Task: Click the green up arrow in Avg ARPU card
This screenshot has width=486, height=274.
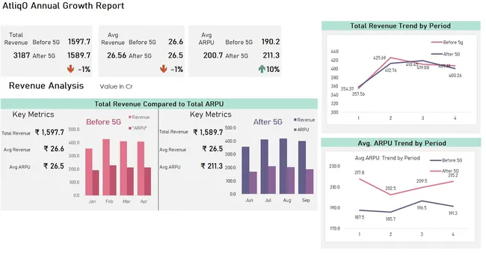Action: pos(262,69)
